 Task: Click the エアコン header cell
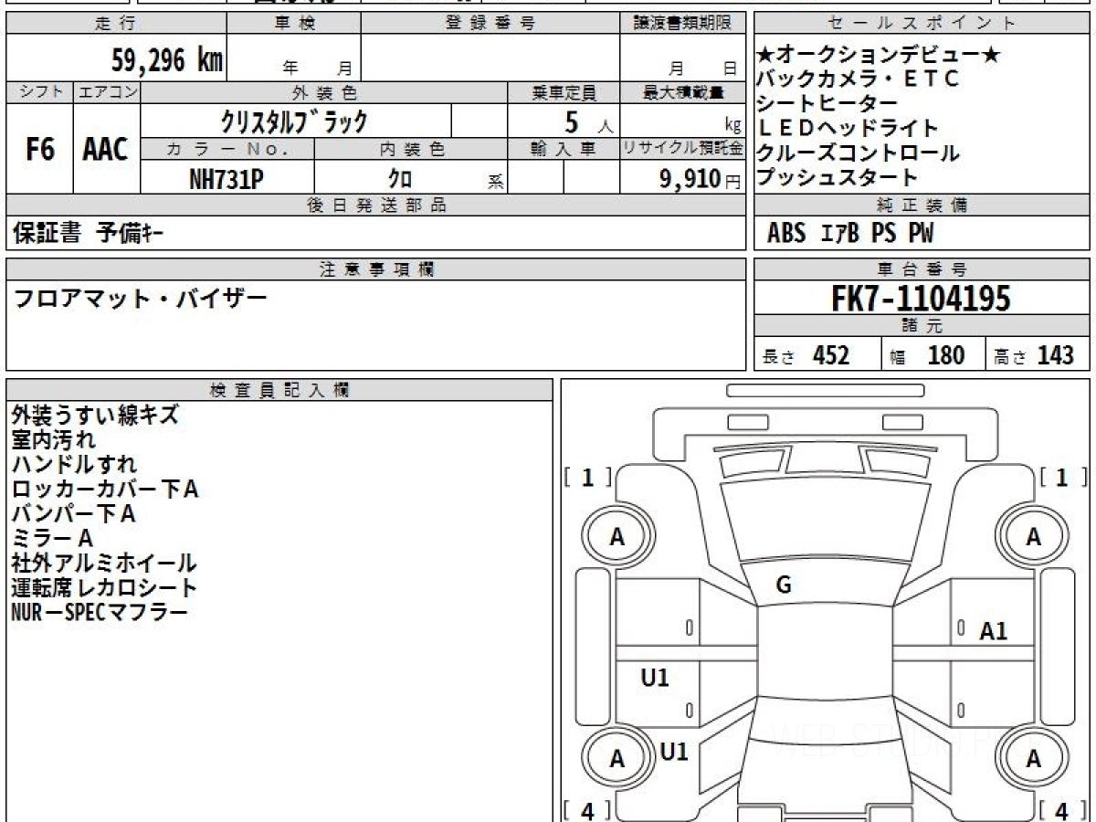pos(107,92)
